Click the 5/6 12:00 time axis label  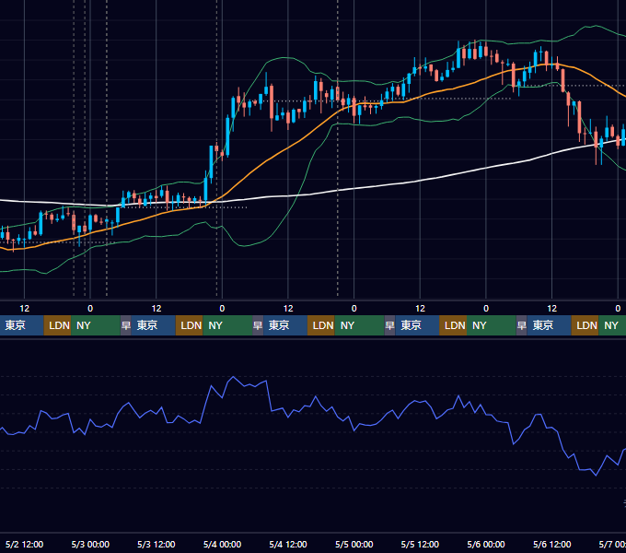pyautogui.click(x=551, y=544)
